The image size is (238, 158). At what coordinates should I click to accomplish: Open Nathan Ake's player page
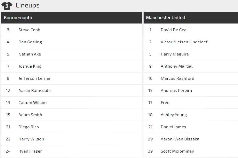click(x=30, y=54)
